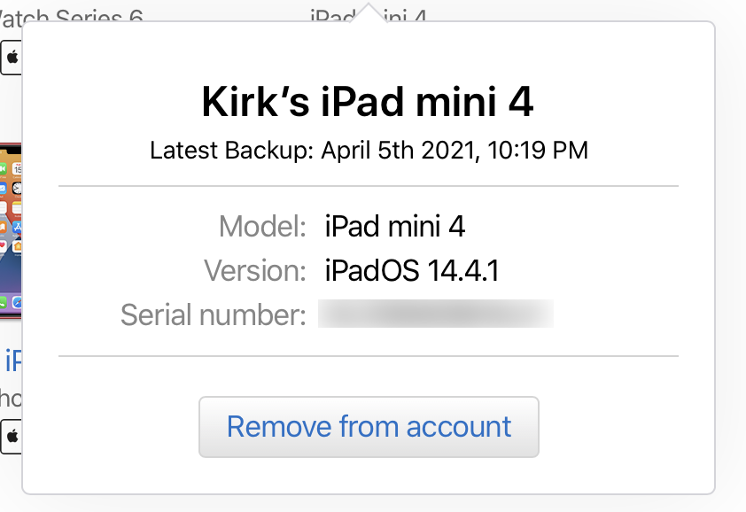Viewport: 746px width, 512px height.
Task: Click the Model: field label
Action: [262, 226]
